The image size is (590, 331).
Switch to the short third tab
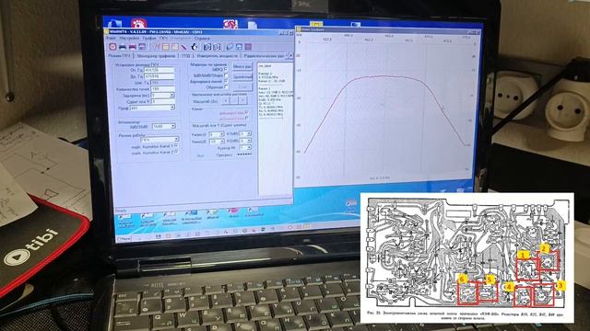pyautogui.click(x=186, y=56)
